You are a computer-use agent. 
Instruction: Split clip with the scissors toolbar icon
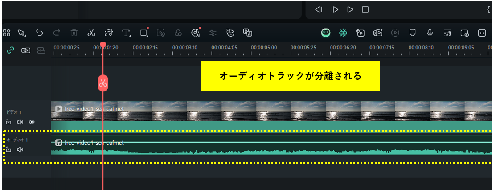(x=91, y=33)
